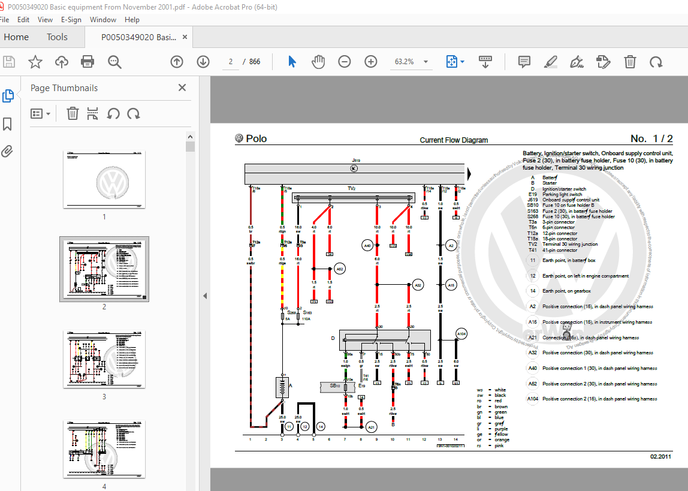Open the E-Sign menu
Viewport: 688px width, 491px height.
[x=71, y=20]
